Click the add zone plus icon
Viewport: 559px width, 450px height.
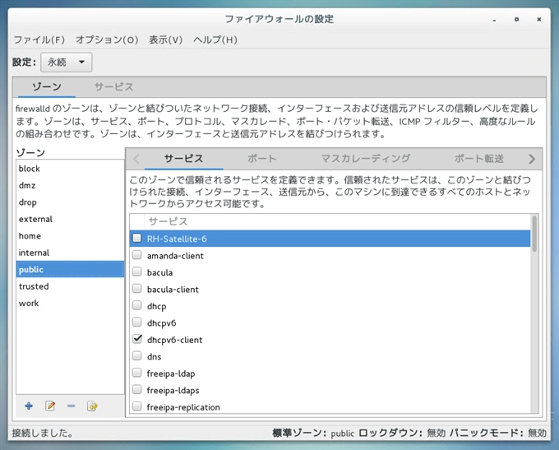[x=29, y=406]
